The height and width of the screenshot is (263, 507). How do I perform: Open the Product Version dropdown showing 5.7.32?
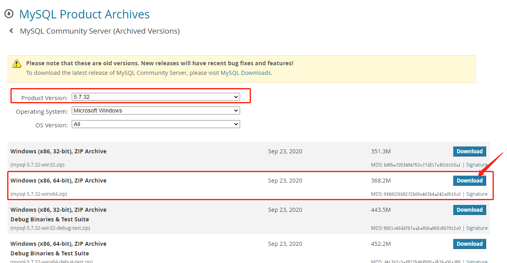point(156,97)
